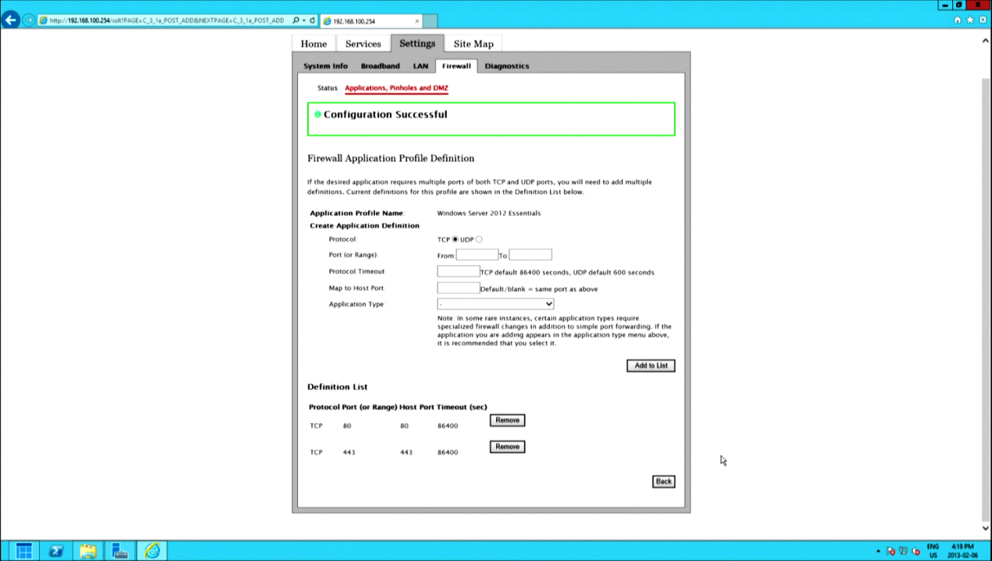The height and width of the screenshot is (561, 992).
Task: Click the Protocol Timeout field
Action: click(x=459, y=271)
